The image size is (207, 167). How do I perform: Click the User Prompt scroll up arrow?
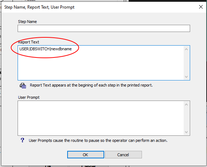pos(186,105)
